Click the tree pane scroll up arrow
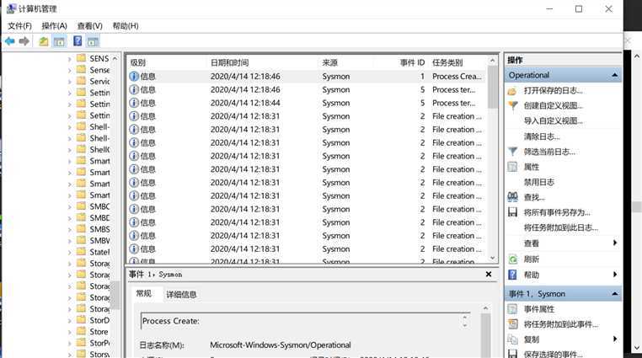 click(x=115, y=58)
